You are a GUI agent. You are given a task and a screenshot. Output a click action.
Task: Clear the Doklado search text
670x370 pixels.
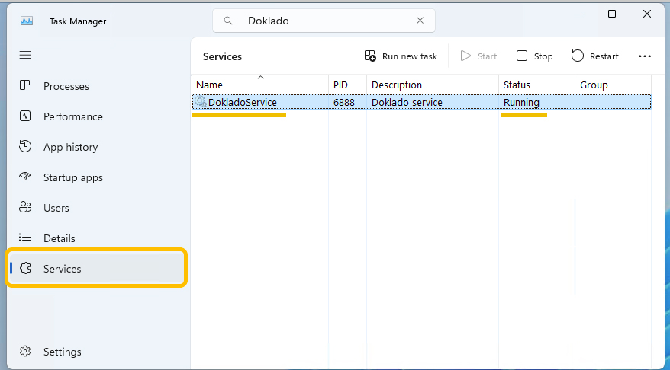coord(420,21)
